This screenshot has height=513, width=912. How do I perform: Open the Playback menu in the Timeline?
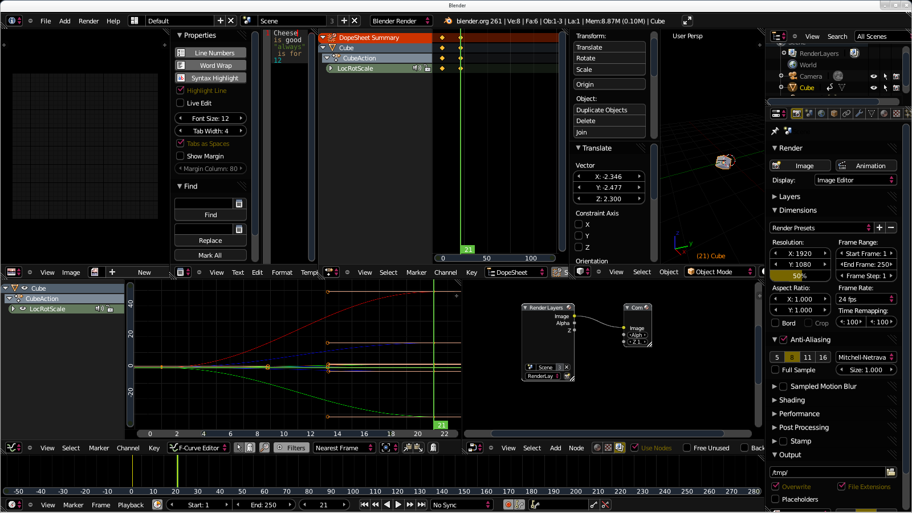point(131,505)
